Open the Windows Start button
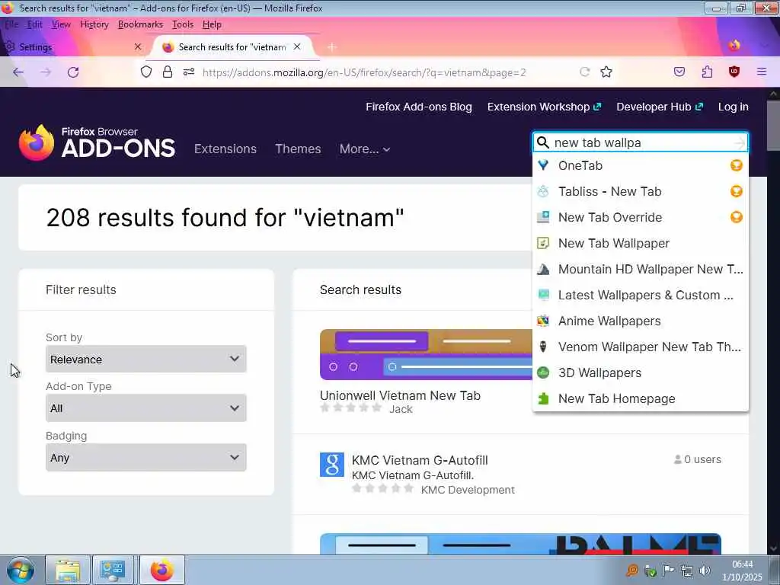This screenshot has width=780, height=585. 19,570
